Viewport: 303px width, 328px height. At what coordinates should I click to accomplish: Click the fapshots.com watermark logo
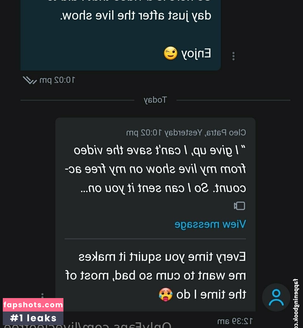tap(33, 305)
